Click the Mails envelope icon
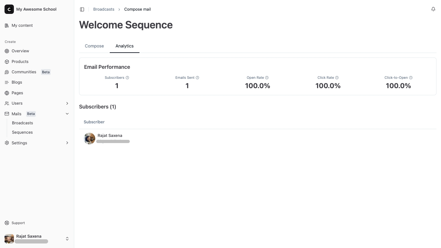Screen dimensions: 441x248 [x=6, y=114]
